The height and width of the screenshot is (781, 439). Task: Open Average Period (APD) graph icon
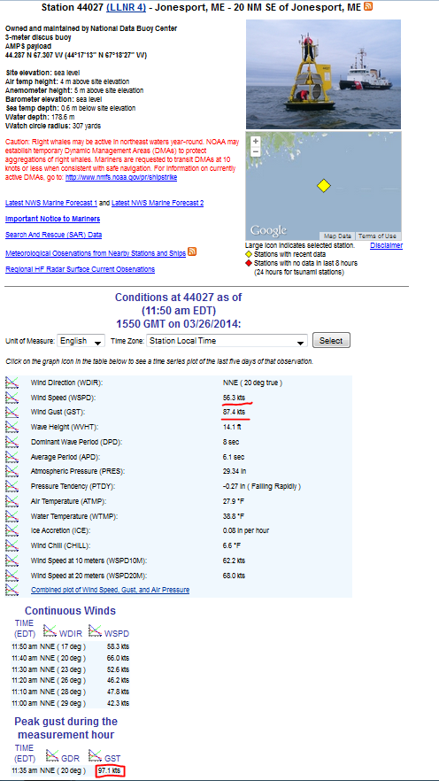12,456
